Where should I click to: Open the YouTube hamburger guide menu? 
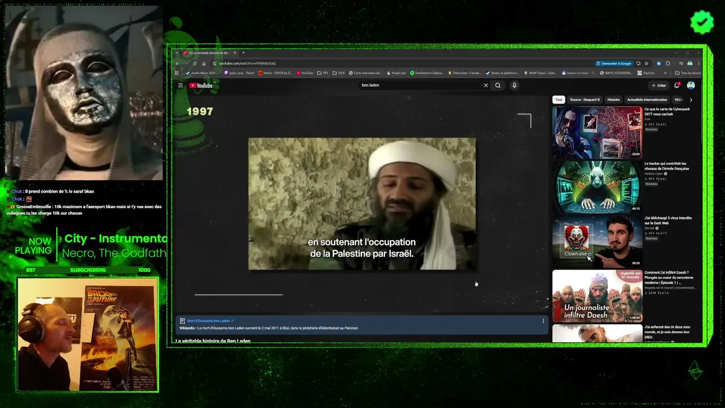tap(180, 86)
